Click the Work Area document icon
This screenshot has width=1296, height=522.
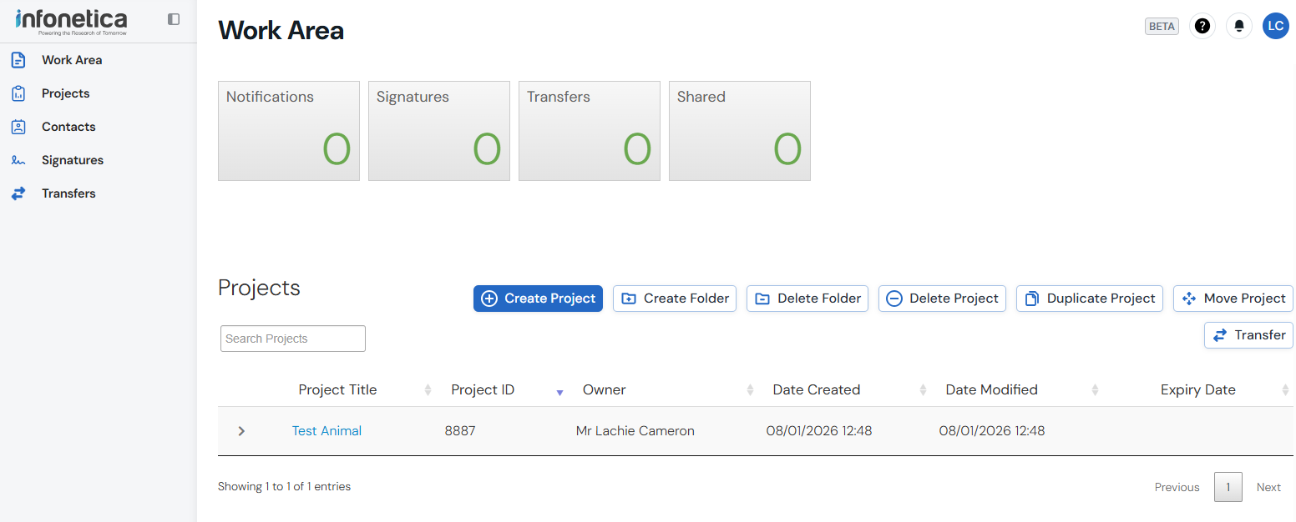click(18, 60)
